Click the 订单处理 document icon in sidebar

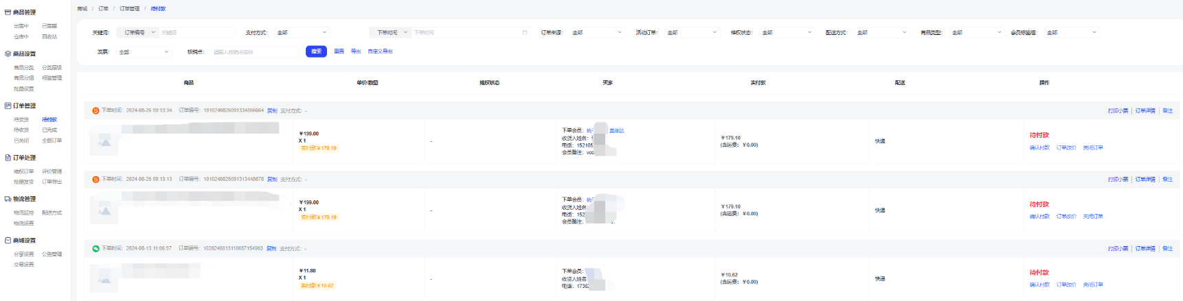(8, 158)
